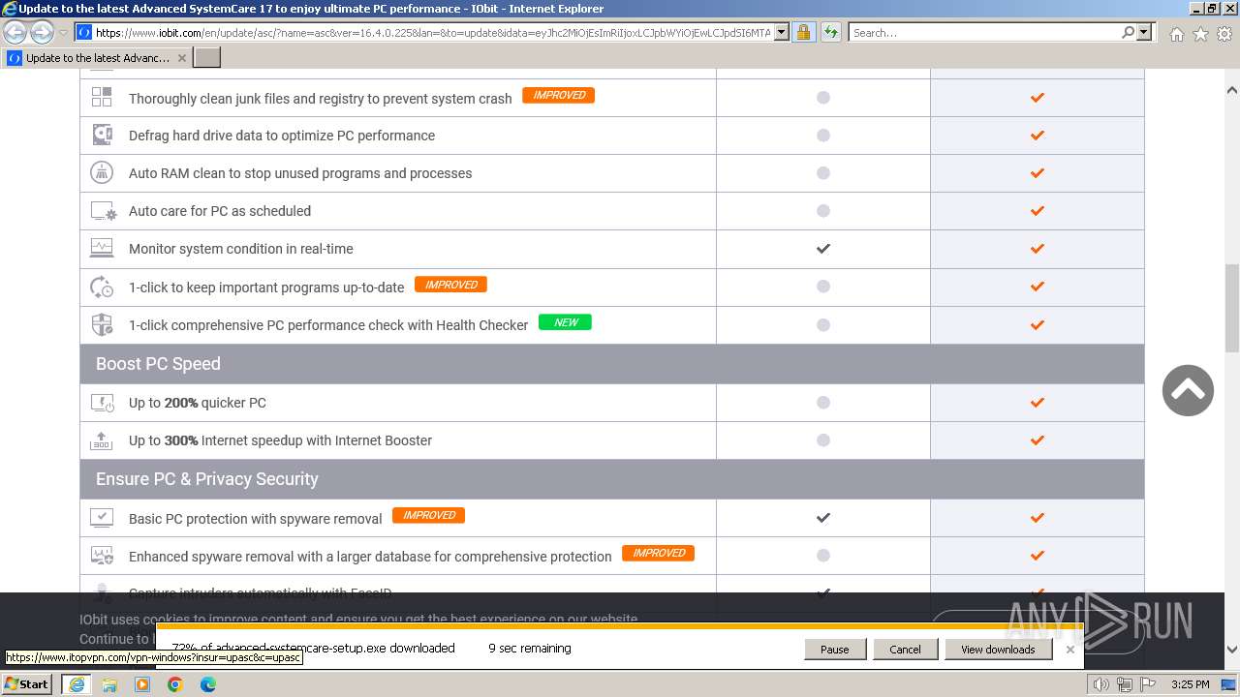Open Favorites star icon
1240x697 pixels.
click(1200, 34)
